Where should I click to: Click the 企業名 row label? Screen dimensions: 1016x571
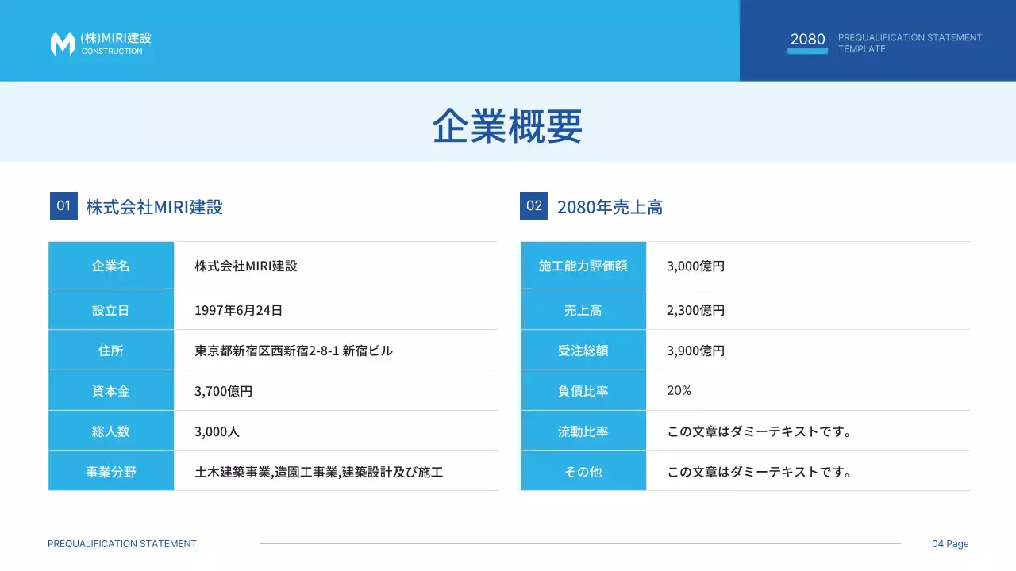pos(110,266)
